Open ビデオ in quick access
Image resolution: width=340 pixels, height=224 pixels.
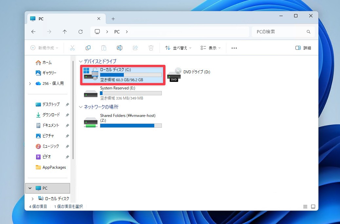[43, 157]
